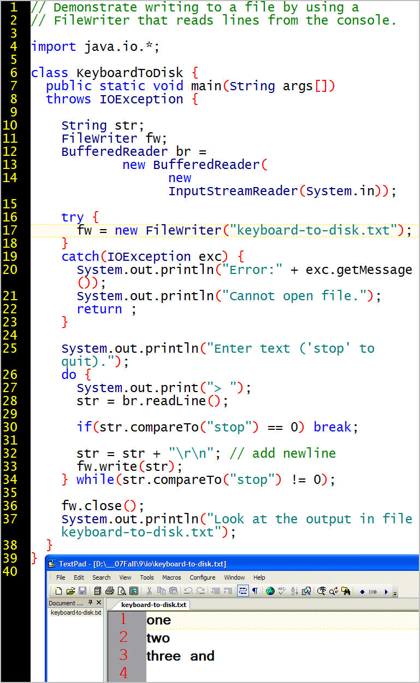
Task: Click the Find in Files binoculars icon
Action: pos(346,591)
